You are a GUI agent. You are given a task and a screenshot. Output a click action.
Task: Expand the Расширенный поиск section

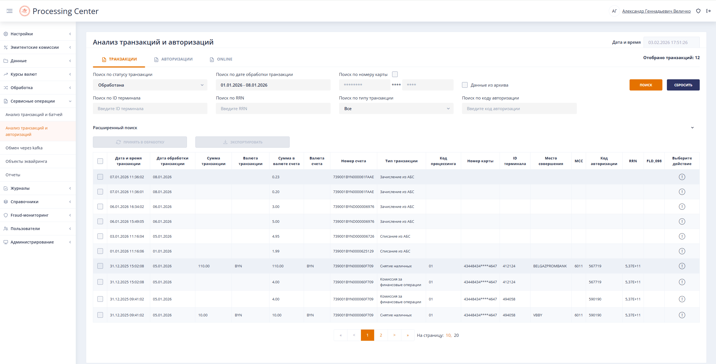[x=692, y=128]
